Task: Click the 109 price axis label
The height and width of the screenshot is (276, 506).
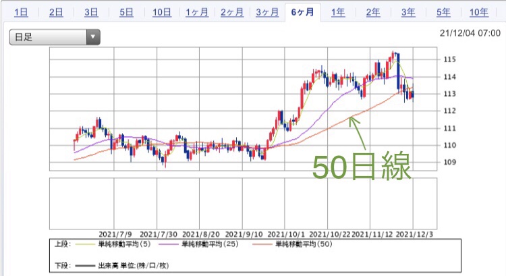Action: pos(449,162)
